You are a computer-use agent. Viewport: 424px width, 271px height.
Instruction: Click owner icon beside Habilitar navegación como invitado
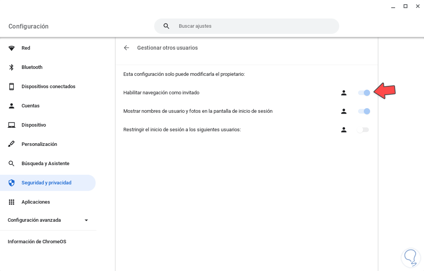tap(344, 93)
